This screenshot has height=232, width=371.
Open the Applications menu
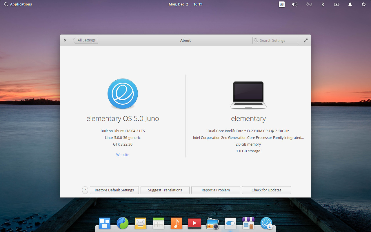18,4
